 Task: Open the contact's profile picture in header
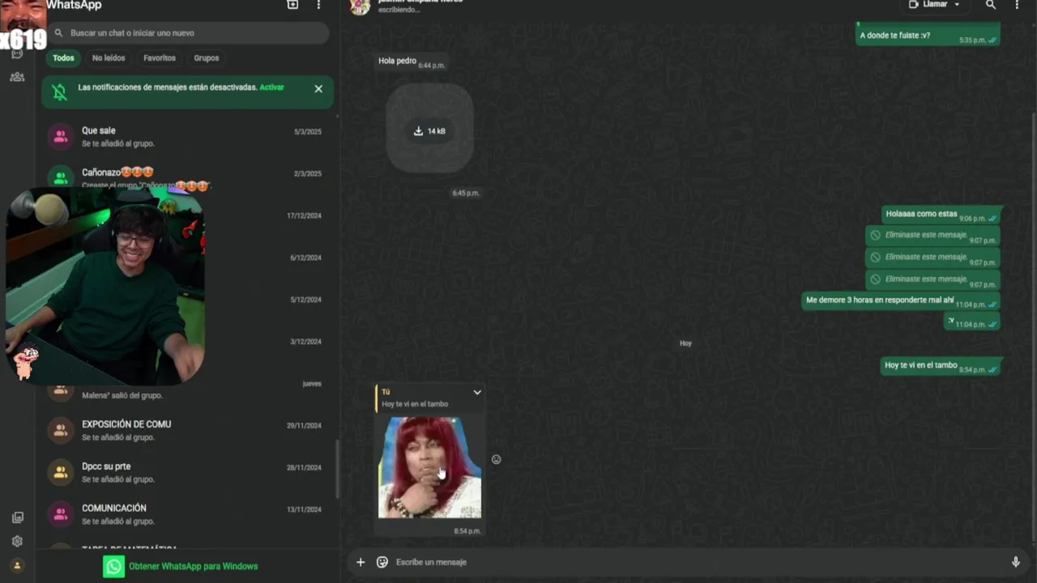click(x=360, y=6)
